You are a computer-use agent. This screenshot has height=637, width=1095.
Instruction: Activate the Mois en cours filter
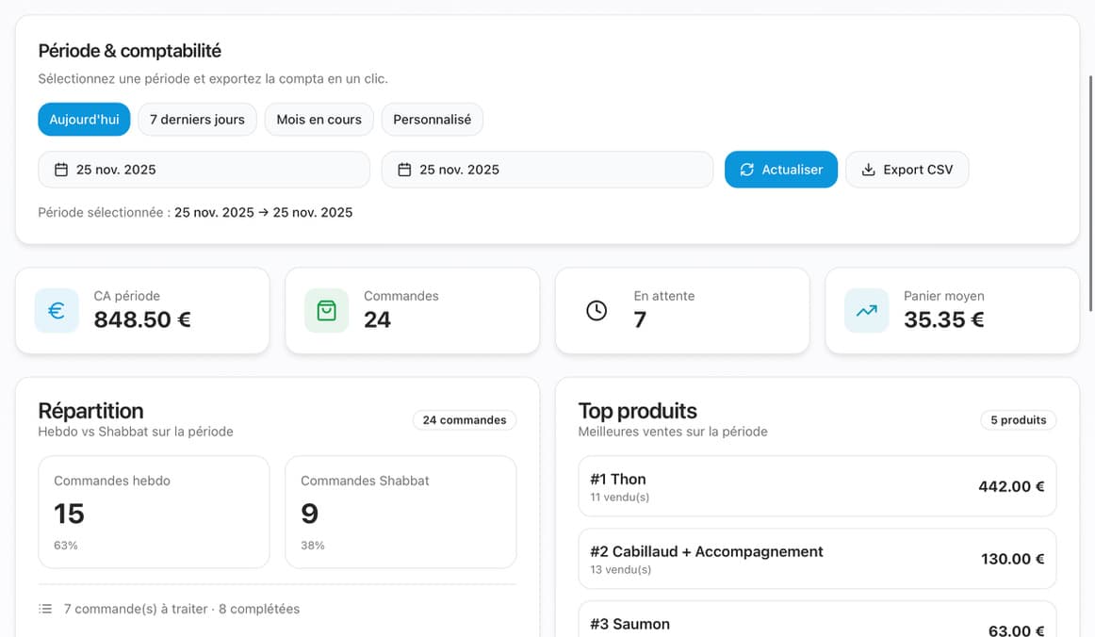pos(319,119)
